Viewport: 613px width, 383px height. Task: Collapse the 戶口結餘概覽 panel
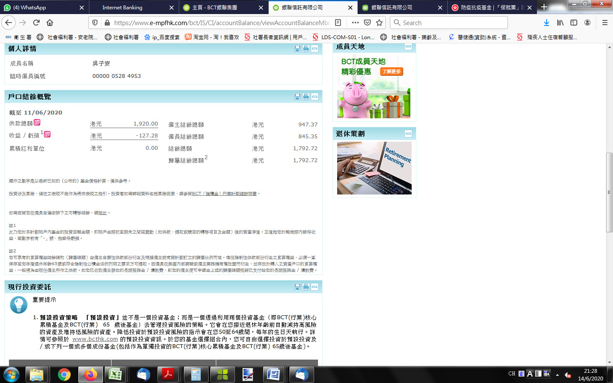pyautogui.click(x=315, y=97)
